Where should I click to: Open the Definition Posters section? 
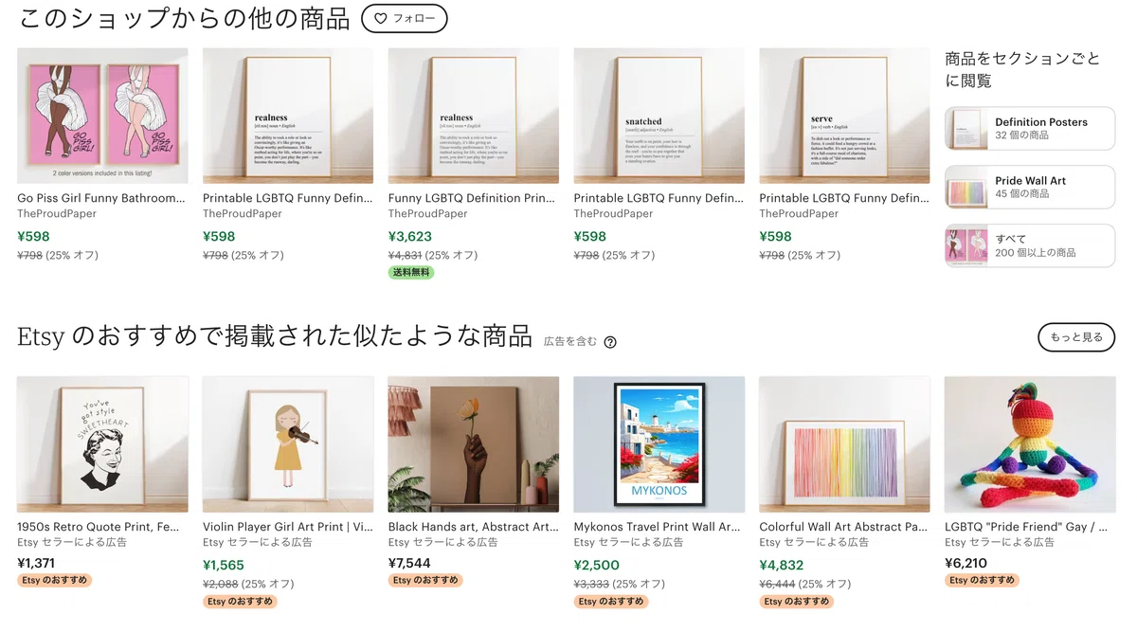pos(1030,129)
